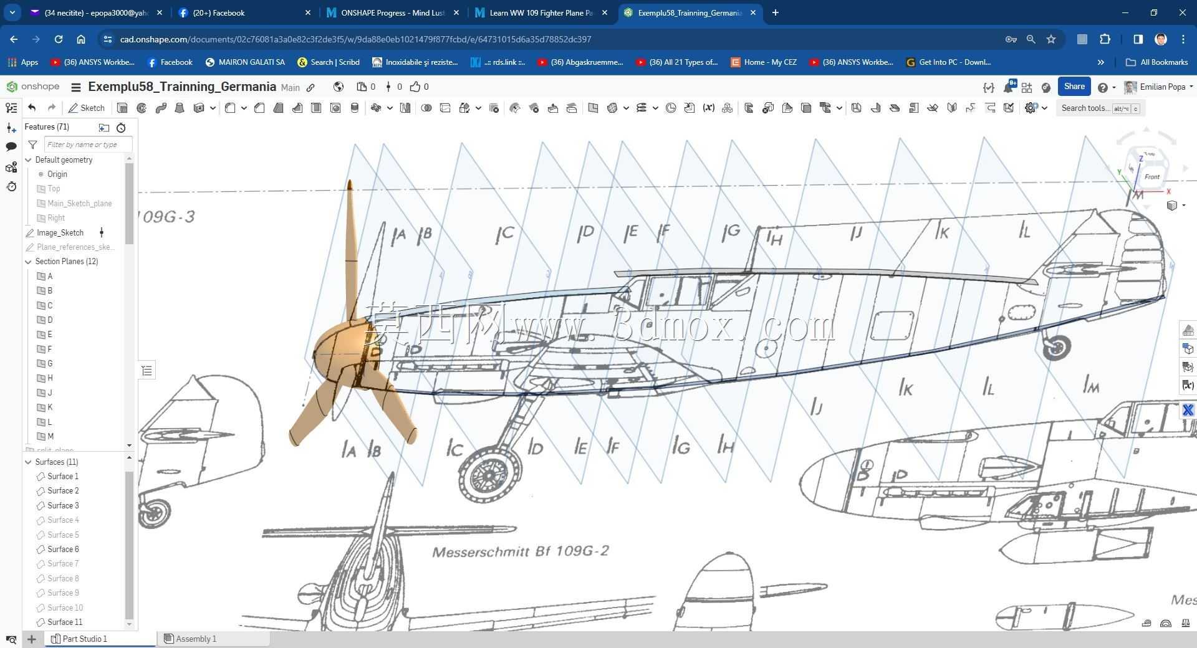Select the Chamfer tool
Screen dimensions: 1197x648
click(x=259, y=108)
